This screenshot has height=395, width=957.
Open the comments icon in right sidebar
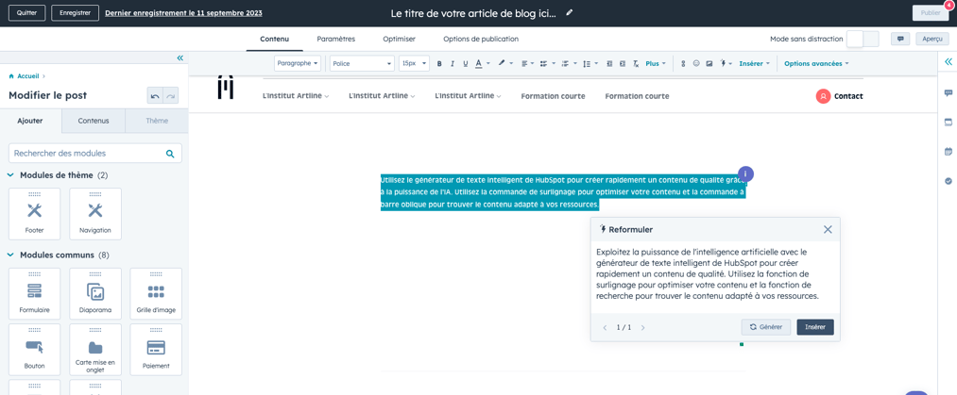[948, 93]
